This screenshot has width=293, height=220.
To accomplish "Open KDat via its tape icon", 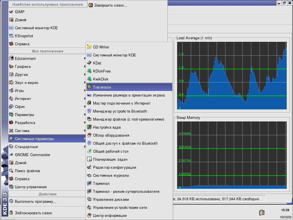I will 89,63.
